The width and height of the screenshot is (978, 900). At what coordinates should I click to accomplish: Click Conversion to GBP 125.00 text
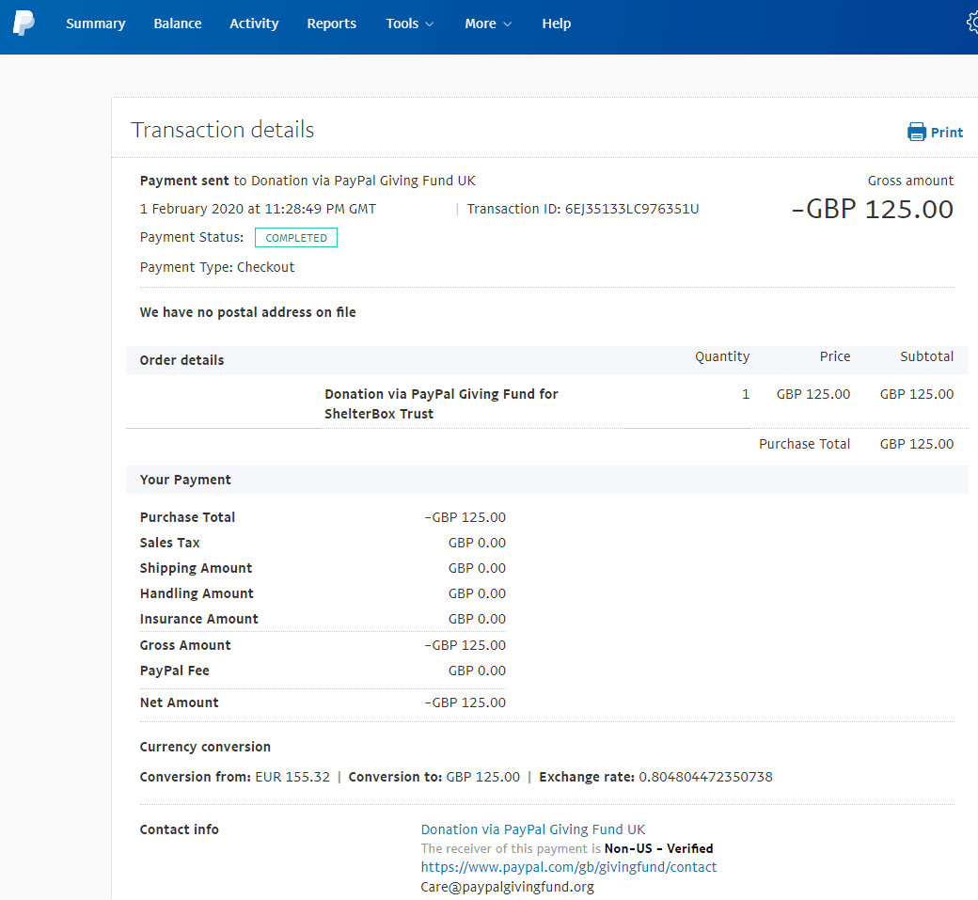pos(434,777)
